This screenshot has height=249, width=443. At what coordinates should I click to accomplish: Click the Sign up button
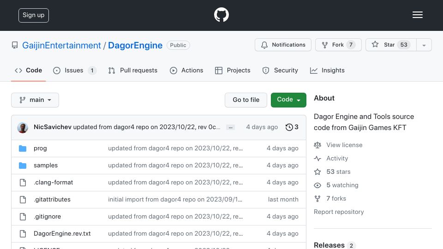point(34,15)
